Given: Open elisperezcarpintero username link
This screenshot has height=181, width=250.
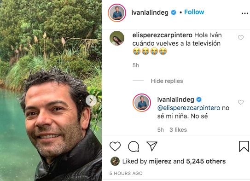Looking at the screenshot, I should point(163,35).
